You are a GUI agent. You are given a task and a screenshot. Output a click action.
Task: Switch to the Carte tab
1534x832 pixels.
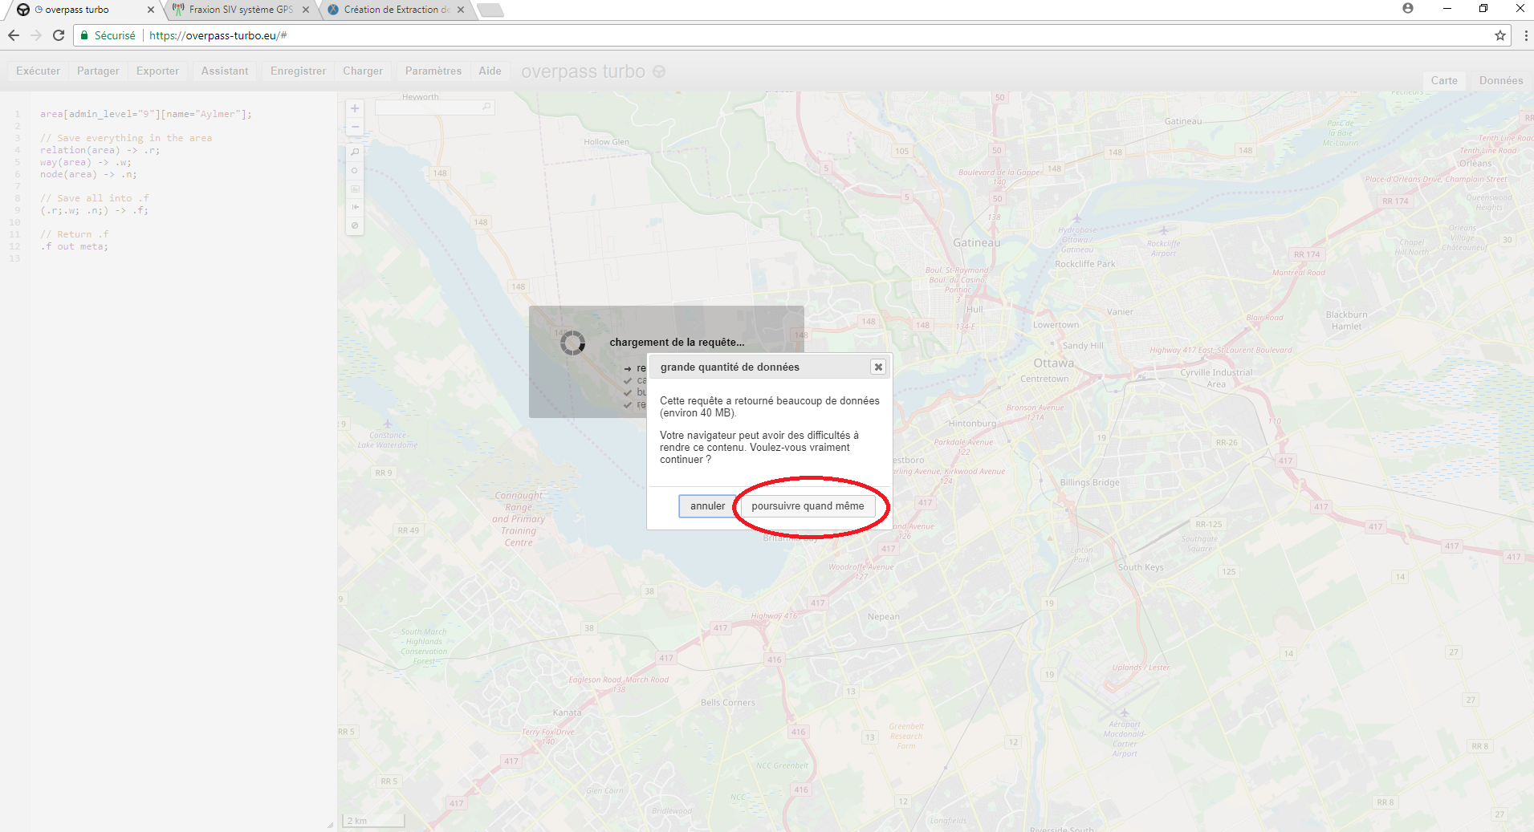[x=1444, y=80]
